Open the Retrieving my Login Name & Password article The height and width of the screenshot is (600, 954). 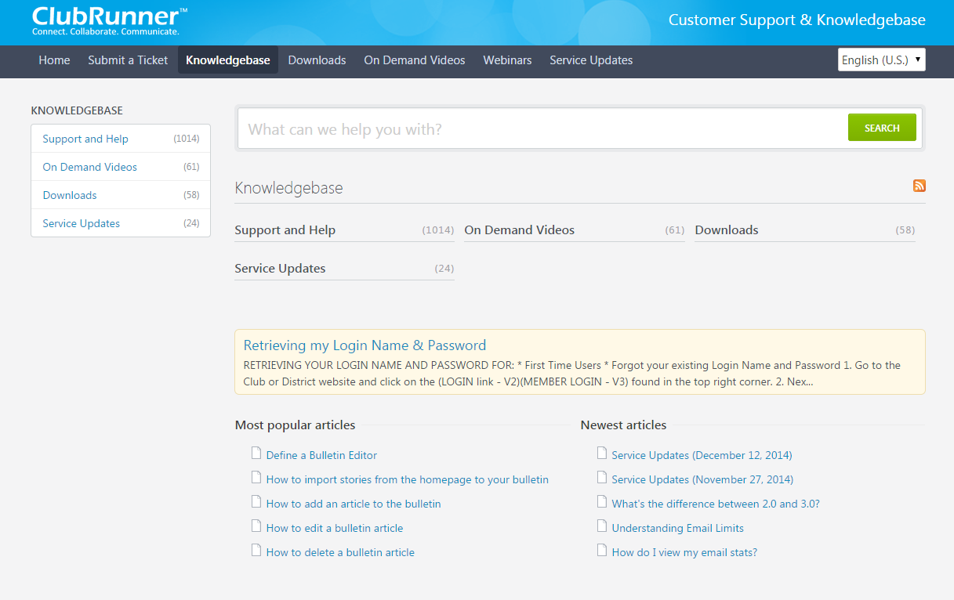click(x=365, y=345)
